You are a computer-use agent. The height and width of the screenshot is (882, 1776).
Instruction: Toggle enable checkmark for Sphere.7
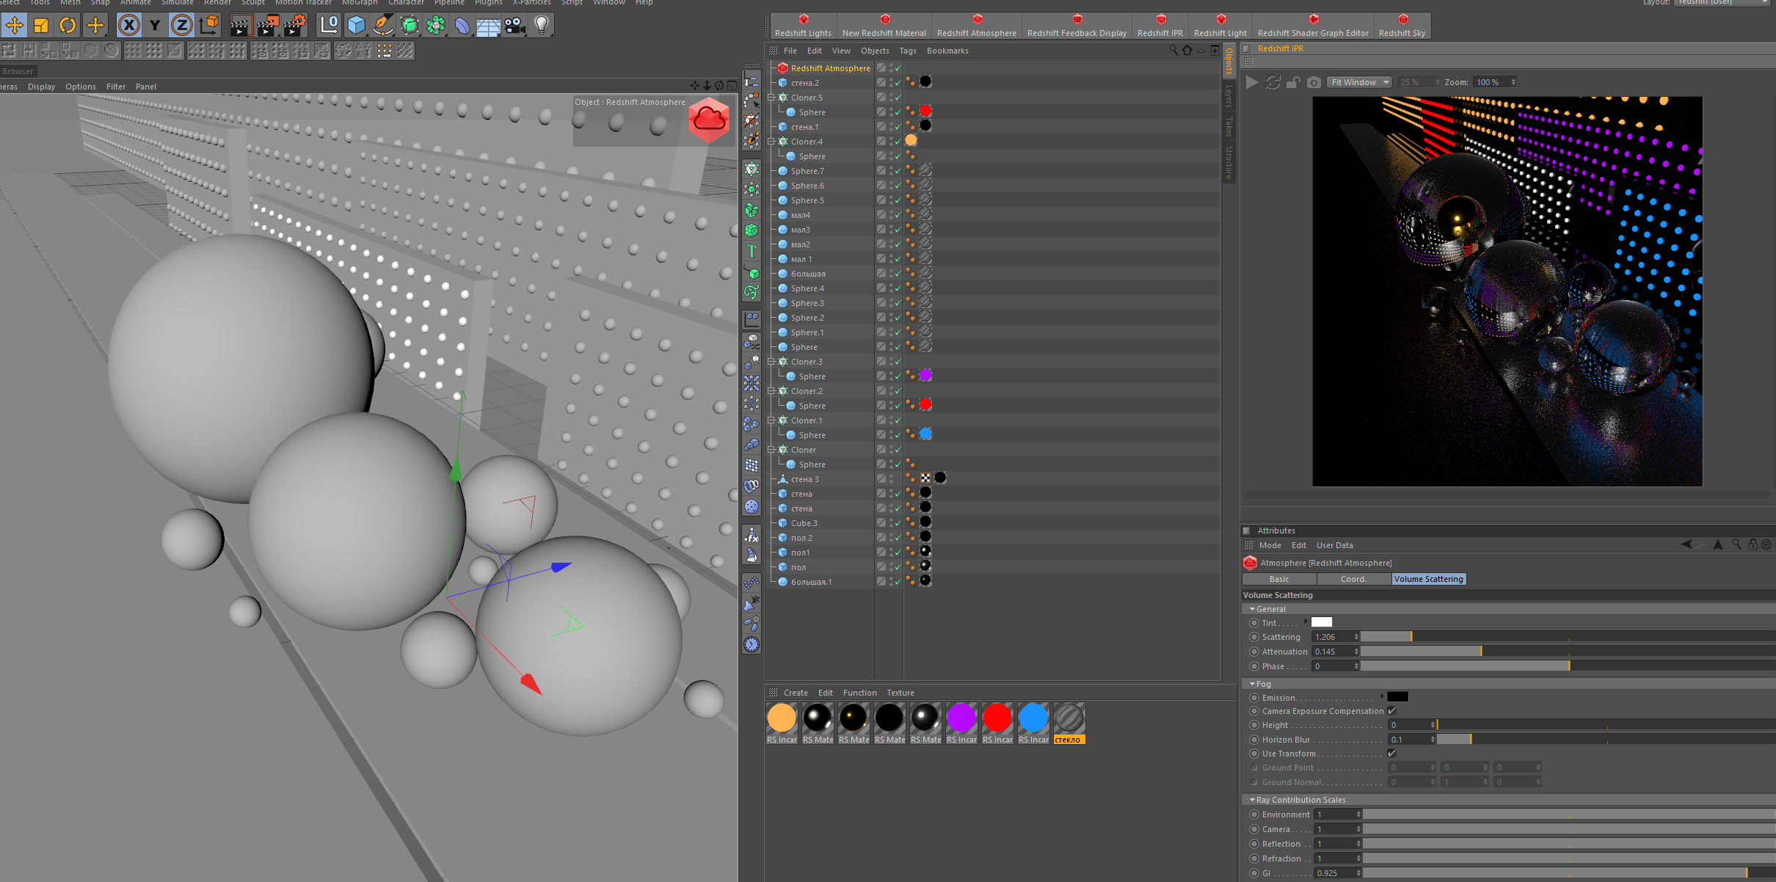coord(898,171)
